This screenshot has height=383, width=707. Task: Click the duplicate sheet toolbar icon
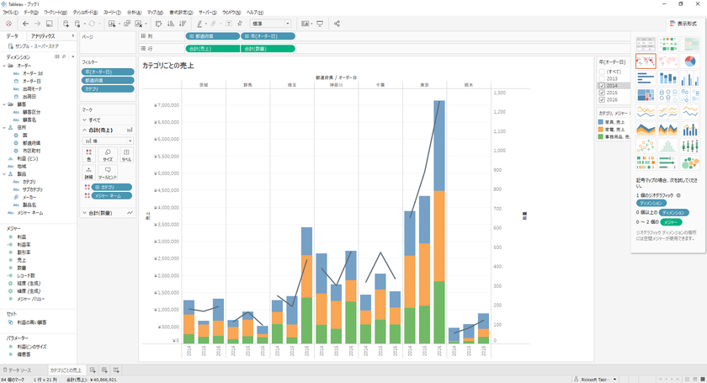tap(127, 24)
